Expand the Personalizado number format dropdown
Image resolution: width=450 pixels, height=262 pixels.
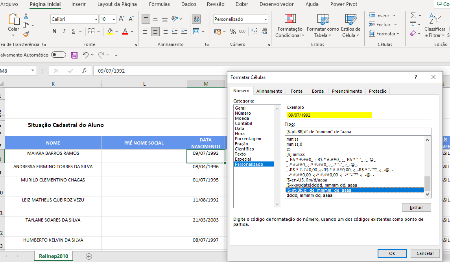point(266,19)
